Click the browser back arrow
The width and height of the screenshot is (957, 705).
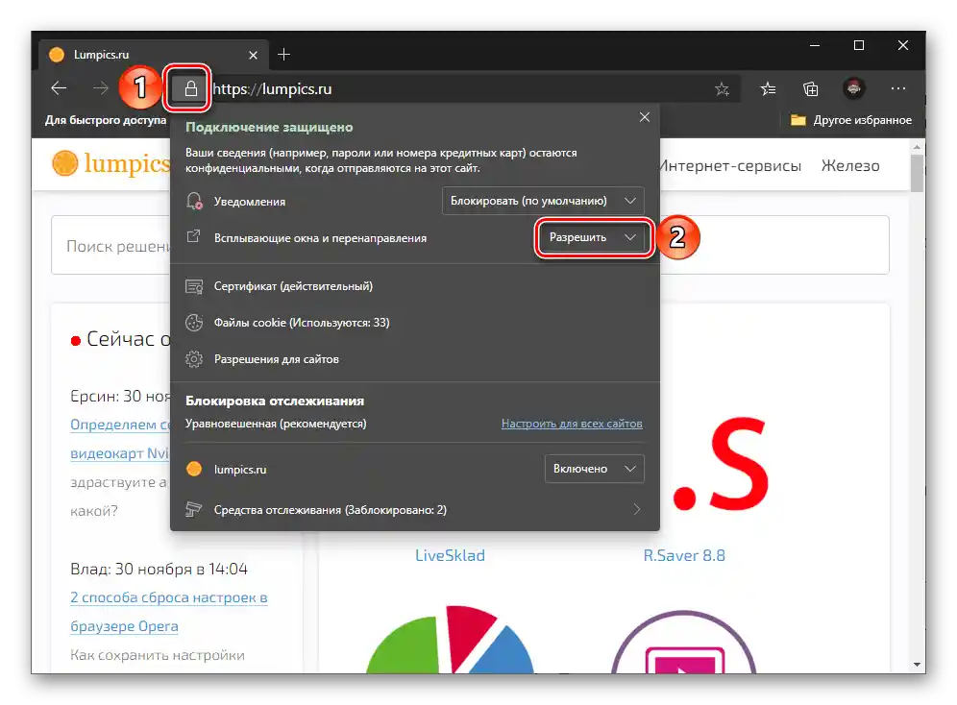click(59, 88)
